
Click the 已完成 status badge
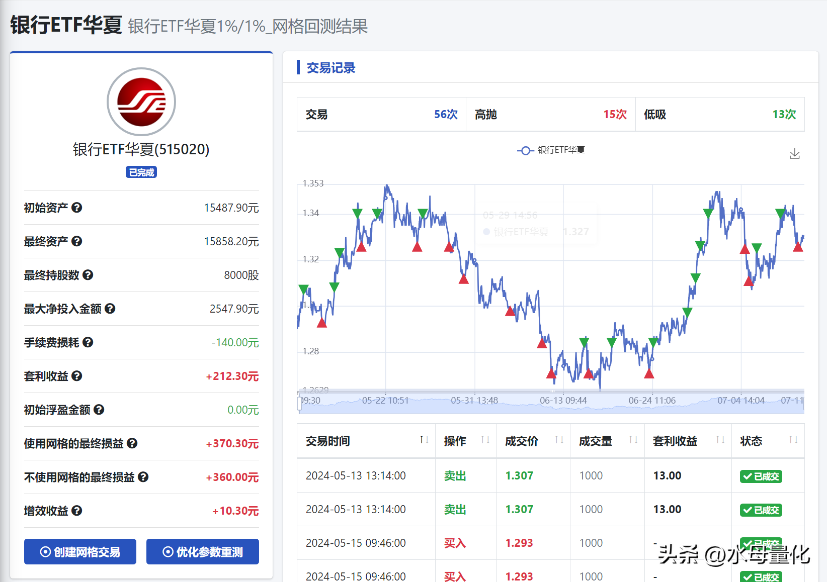[141, 172]
